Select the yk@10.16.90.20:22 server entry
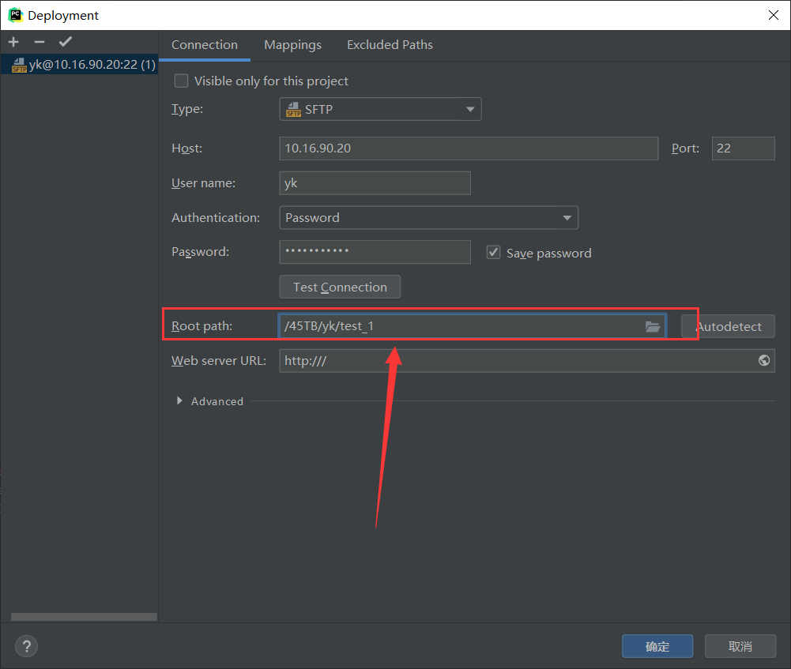The image size is (791, 669). coord(79,64)
